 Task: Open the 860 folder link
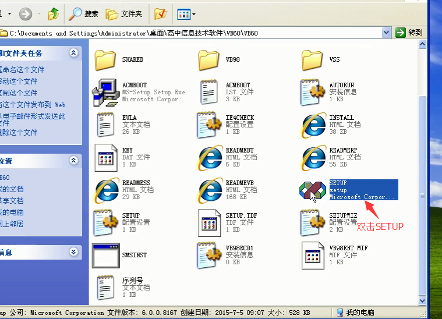pos(5,178)
